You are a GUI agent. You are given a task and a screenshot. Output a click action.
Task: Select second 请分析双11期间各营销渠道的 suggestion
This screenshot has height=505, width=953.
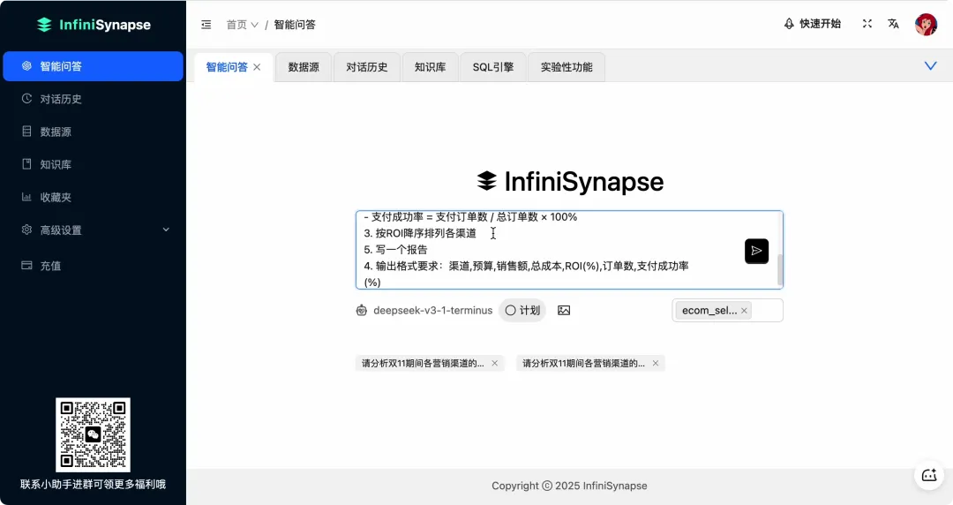coord(583,363)
